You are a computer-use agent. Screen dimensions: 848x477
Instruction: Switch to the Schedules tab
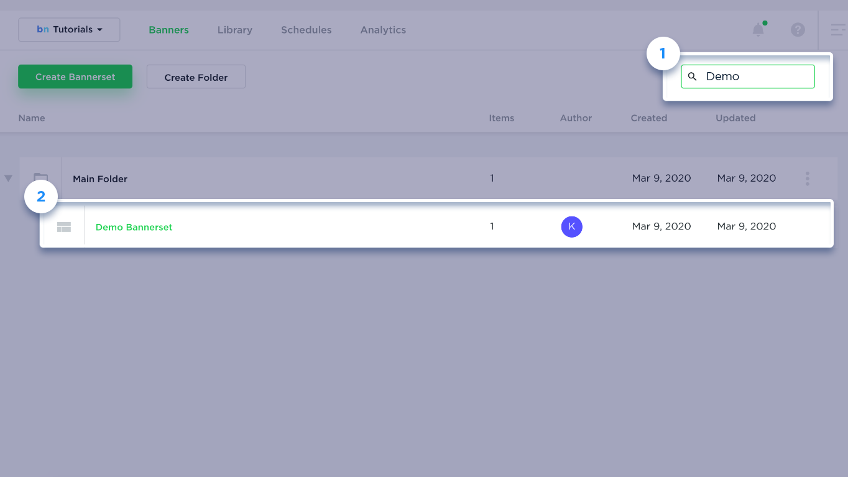coord(306,30)
